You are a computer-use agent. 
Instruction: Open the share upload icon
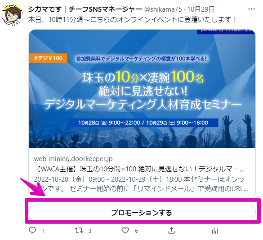[x=171, y=230]
